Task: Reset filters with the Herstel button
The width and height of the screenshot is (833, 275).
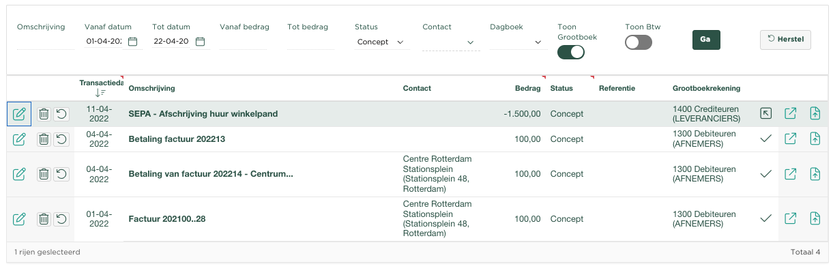Action: 785,40
